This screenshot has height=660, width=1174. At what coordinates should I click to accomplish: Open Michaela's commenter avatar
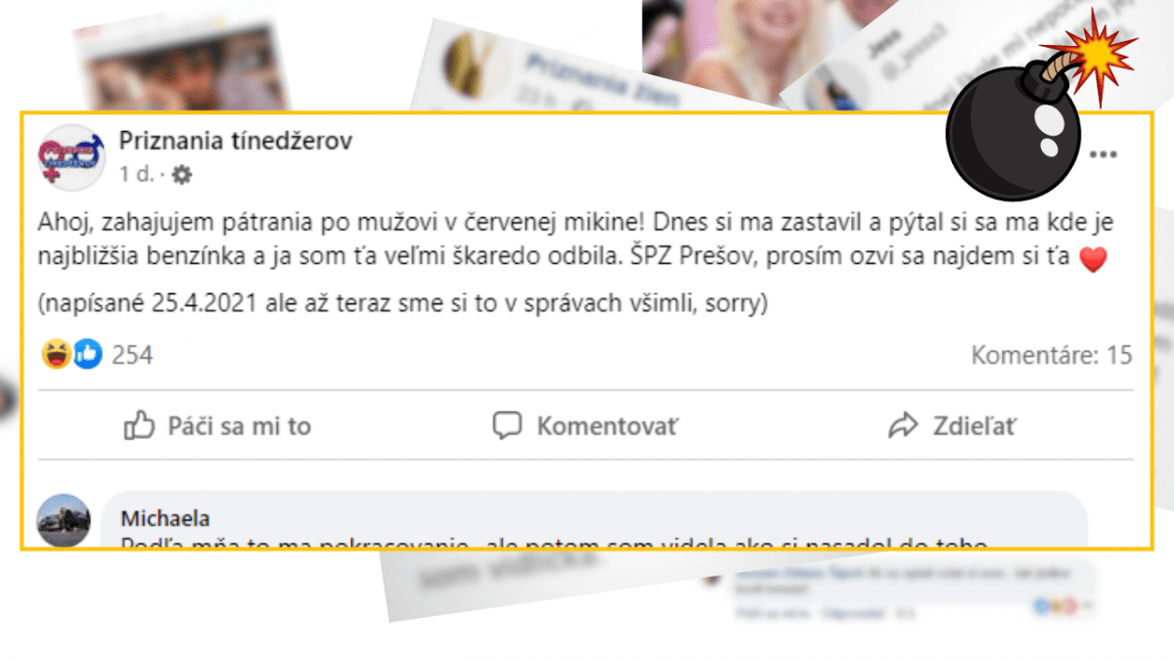tap(64, 520)
